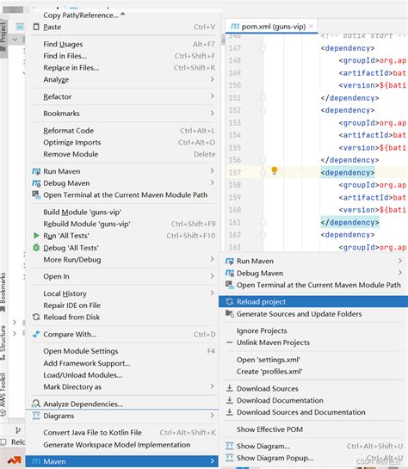Click the Reload project refresh icon

click(230, 302)
